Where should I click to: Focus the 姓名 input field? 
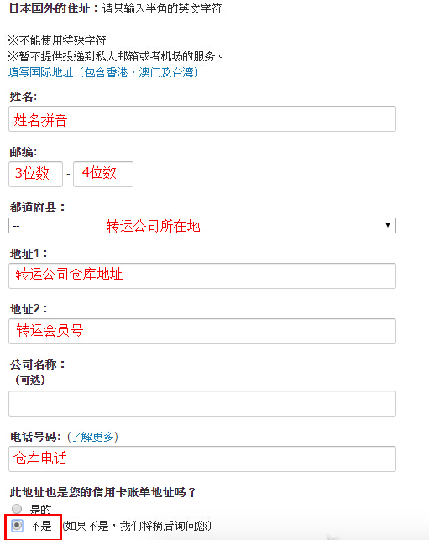pyautogui.click(x=202, y=118)
